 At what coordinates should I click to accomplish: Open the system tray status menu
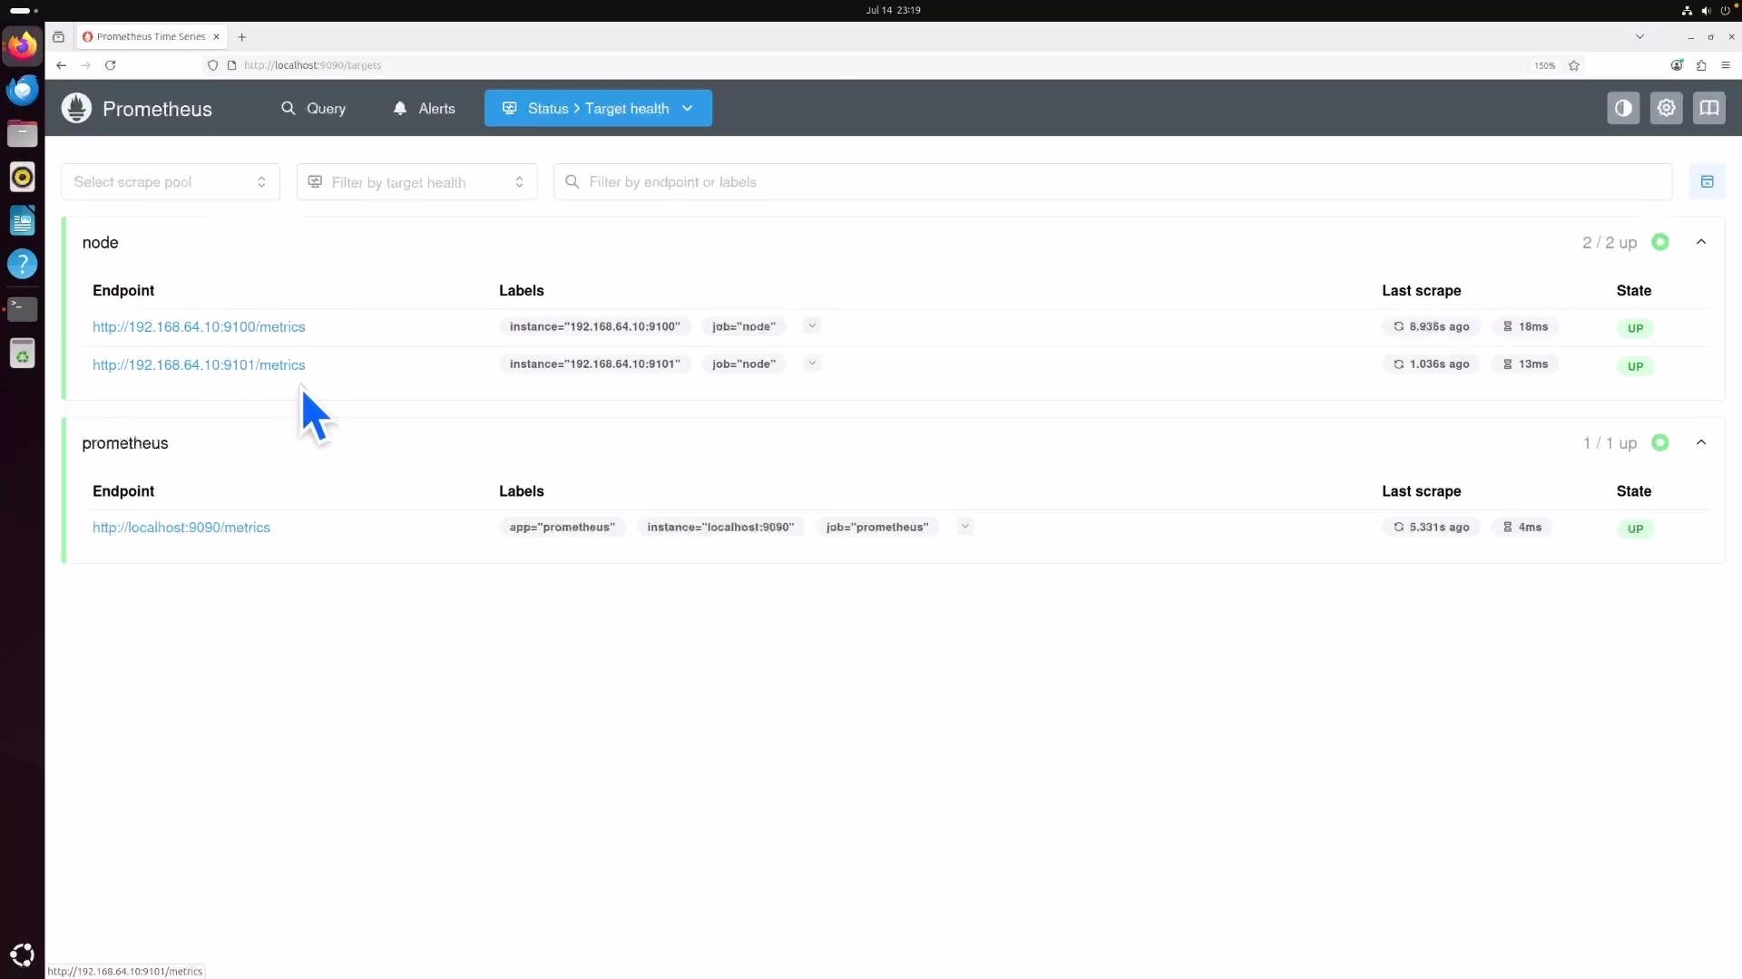coord(1707,10)
